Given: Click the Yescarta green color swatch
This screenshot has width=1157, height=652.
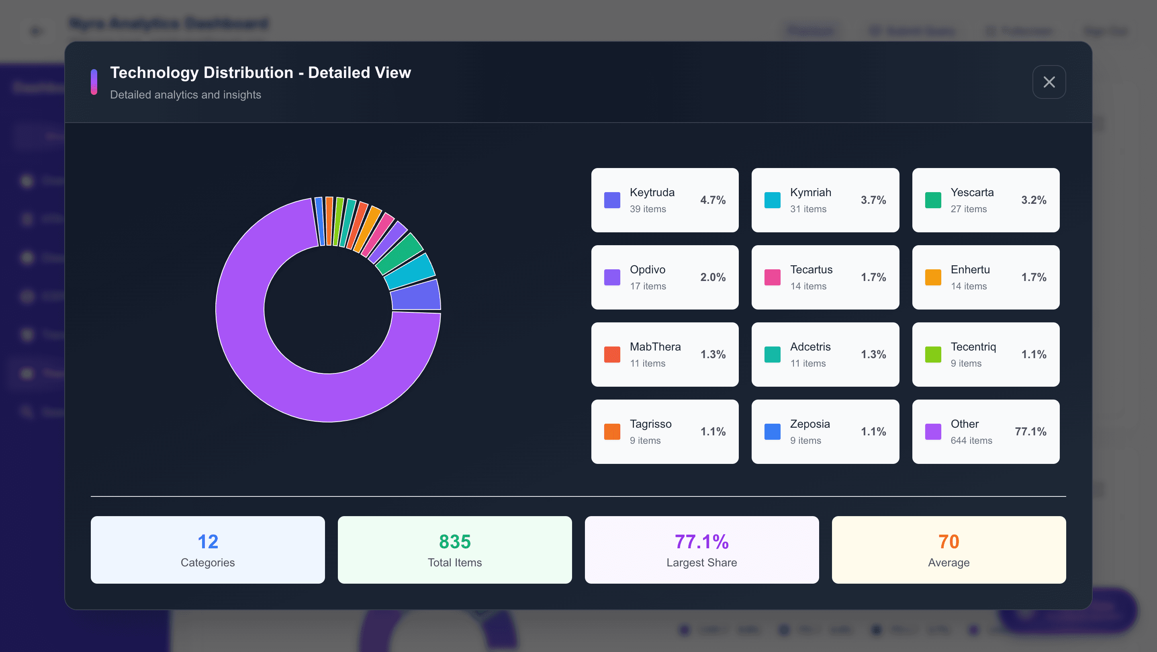Looking at the screenshot, I should tap(932, 200).
